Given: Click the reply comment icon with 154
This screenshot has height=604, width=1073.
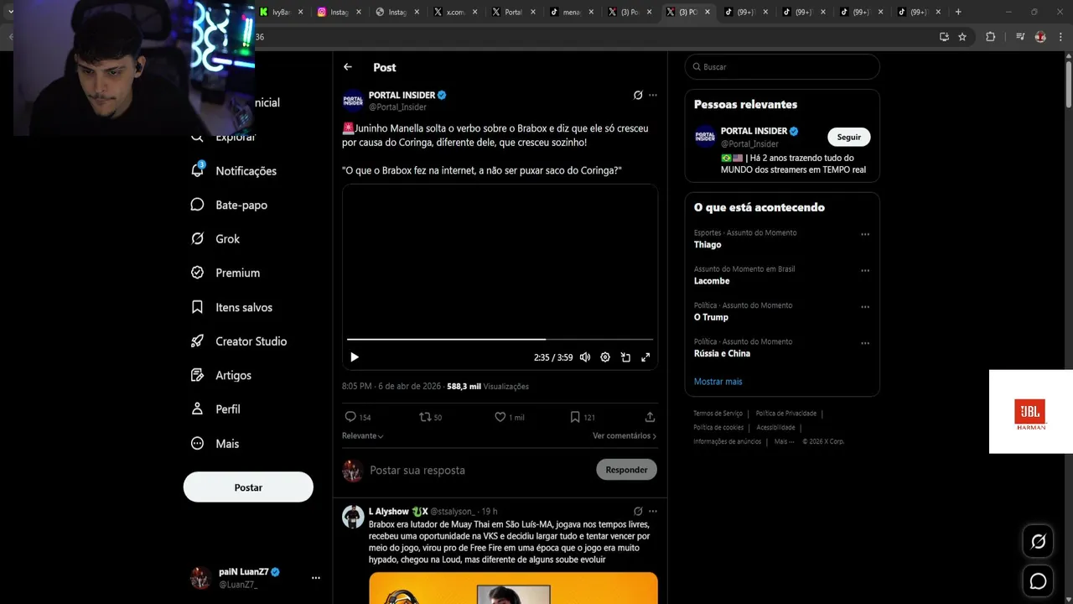Looking at the screenshot, I should pyautogui.click(x=350, y=417).
